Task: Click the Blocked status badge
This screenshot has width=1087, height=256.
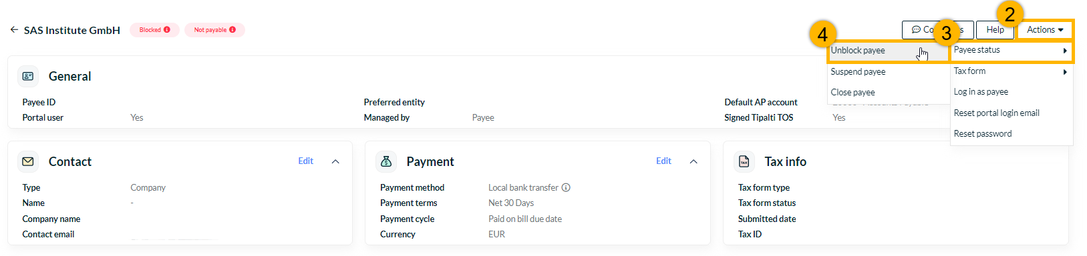Action: pyautogui.click(x=154, y=30)
